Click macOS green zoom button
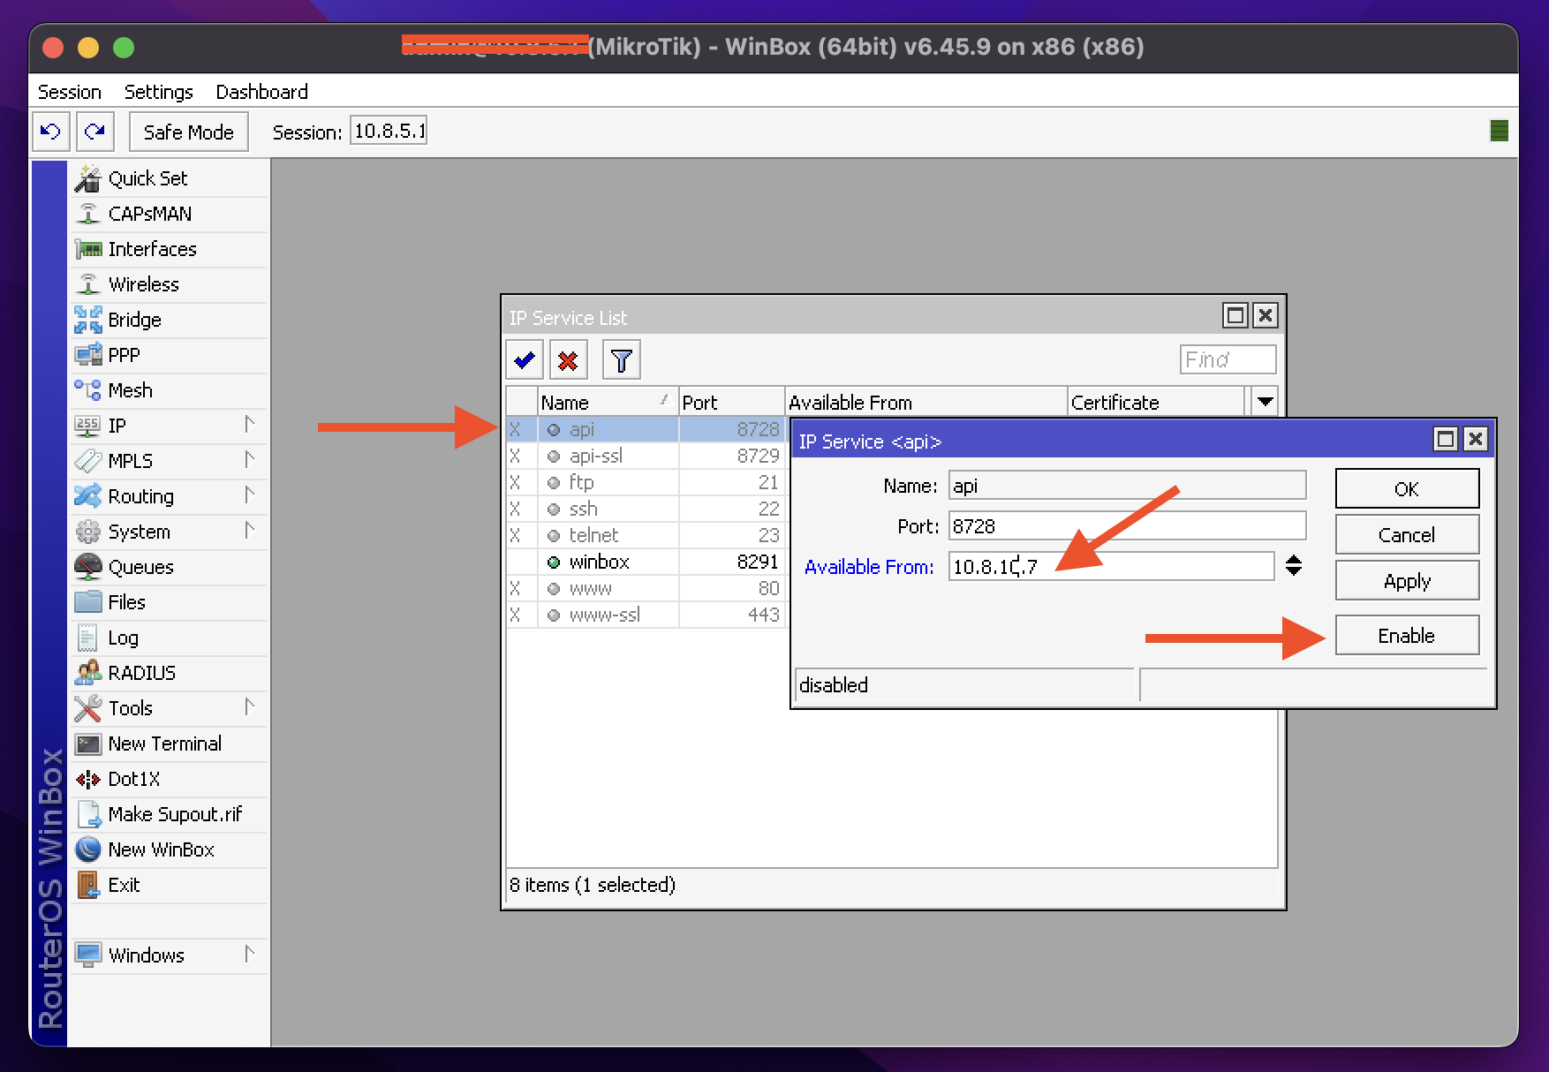 (124, 48)
